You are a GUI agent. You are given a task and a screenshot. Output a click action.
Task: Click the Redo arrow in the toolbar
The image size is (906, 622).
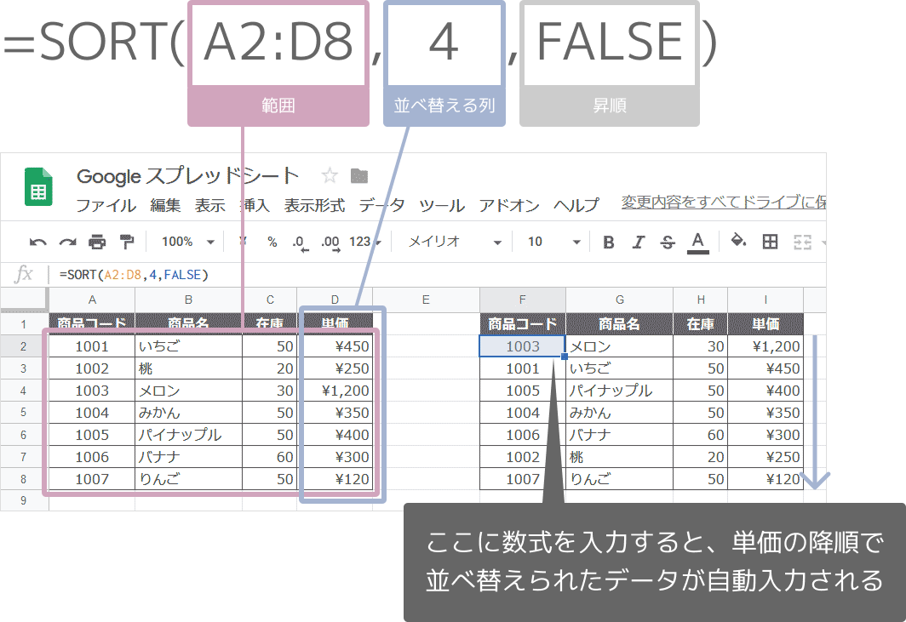(x=67, y=242)
